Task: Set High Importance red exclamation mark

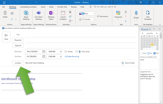Action: click(126, 16)
